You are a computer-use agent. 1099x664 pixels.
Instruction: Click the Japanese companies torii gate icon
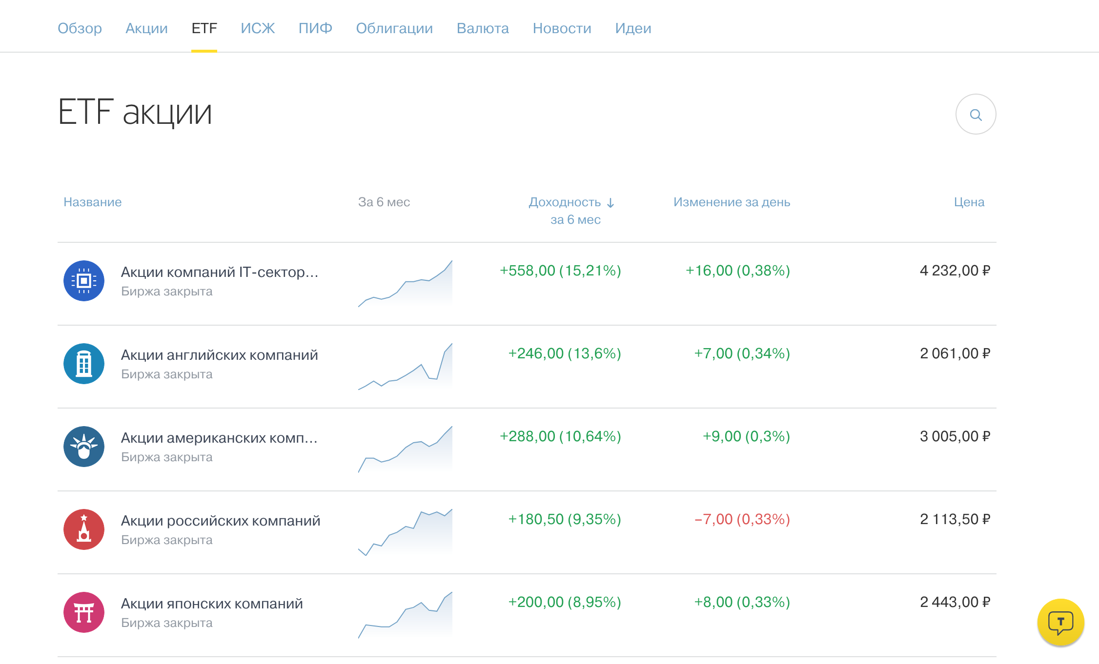(84, 612)
